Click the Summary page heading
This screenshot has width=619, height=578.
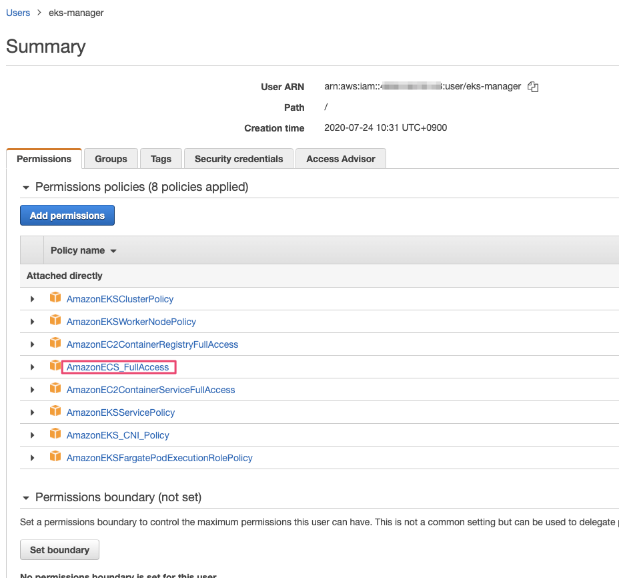click(46, 47)
